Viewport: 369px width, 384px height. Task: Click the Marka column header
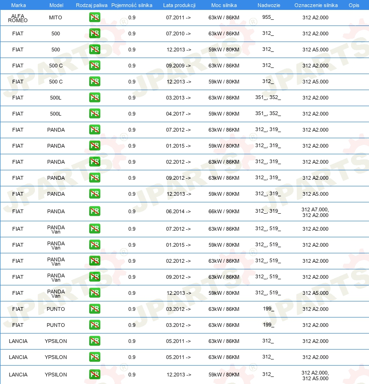[x=18, y=5]
